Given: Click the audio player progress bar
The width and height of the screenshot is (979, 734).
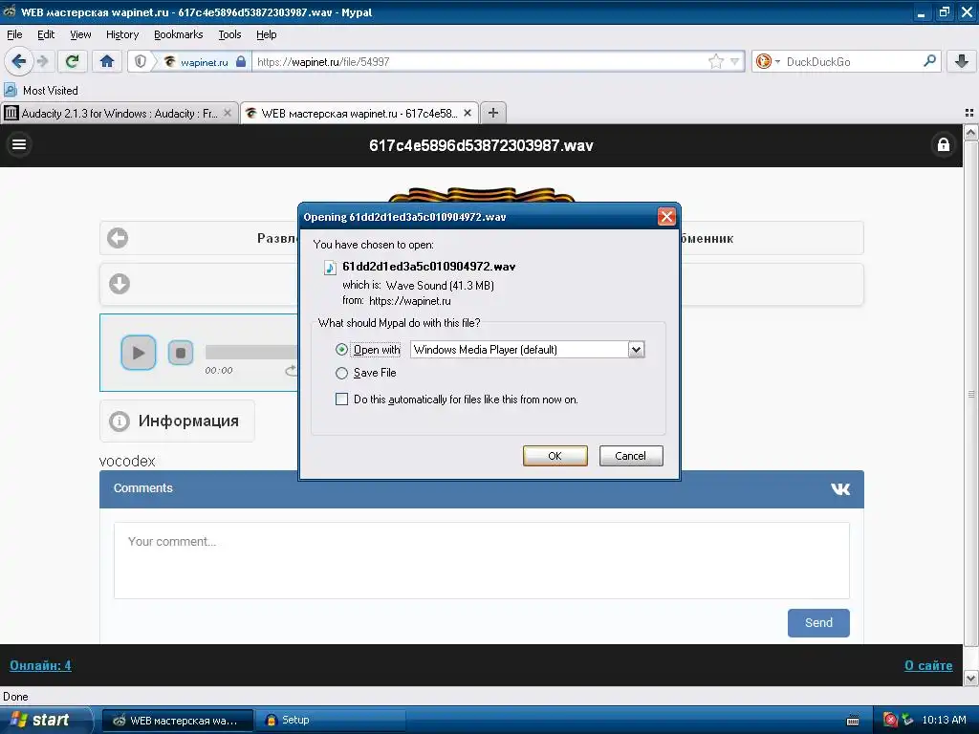Looking at the screenshot, I should click(x=251, y=352).
